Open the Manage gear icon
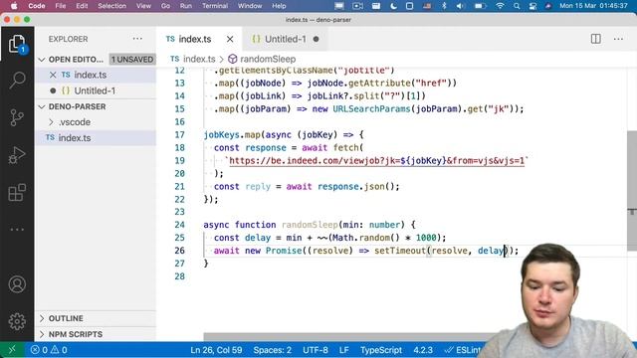 tap(17, 321)
